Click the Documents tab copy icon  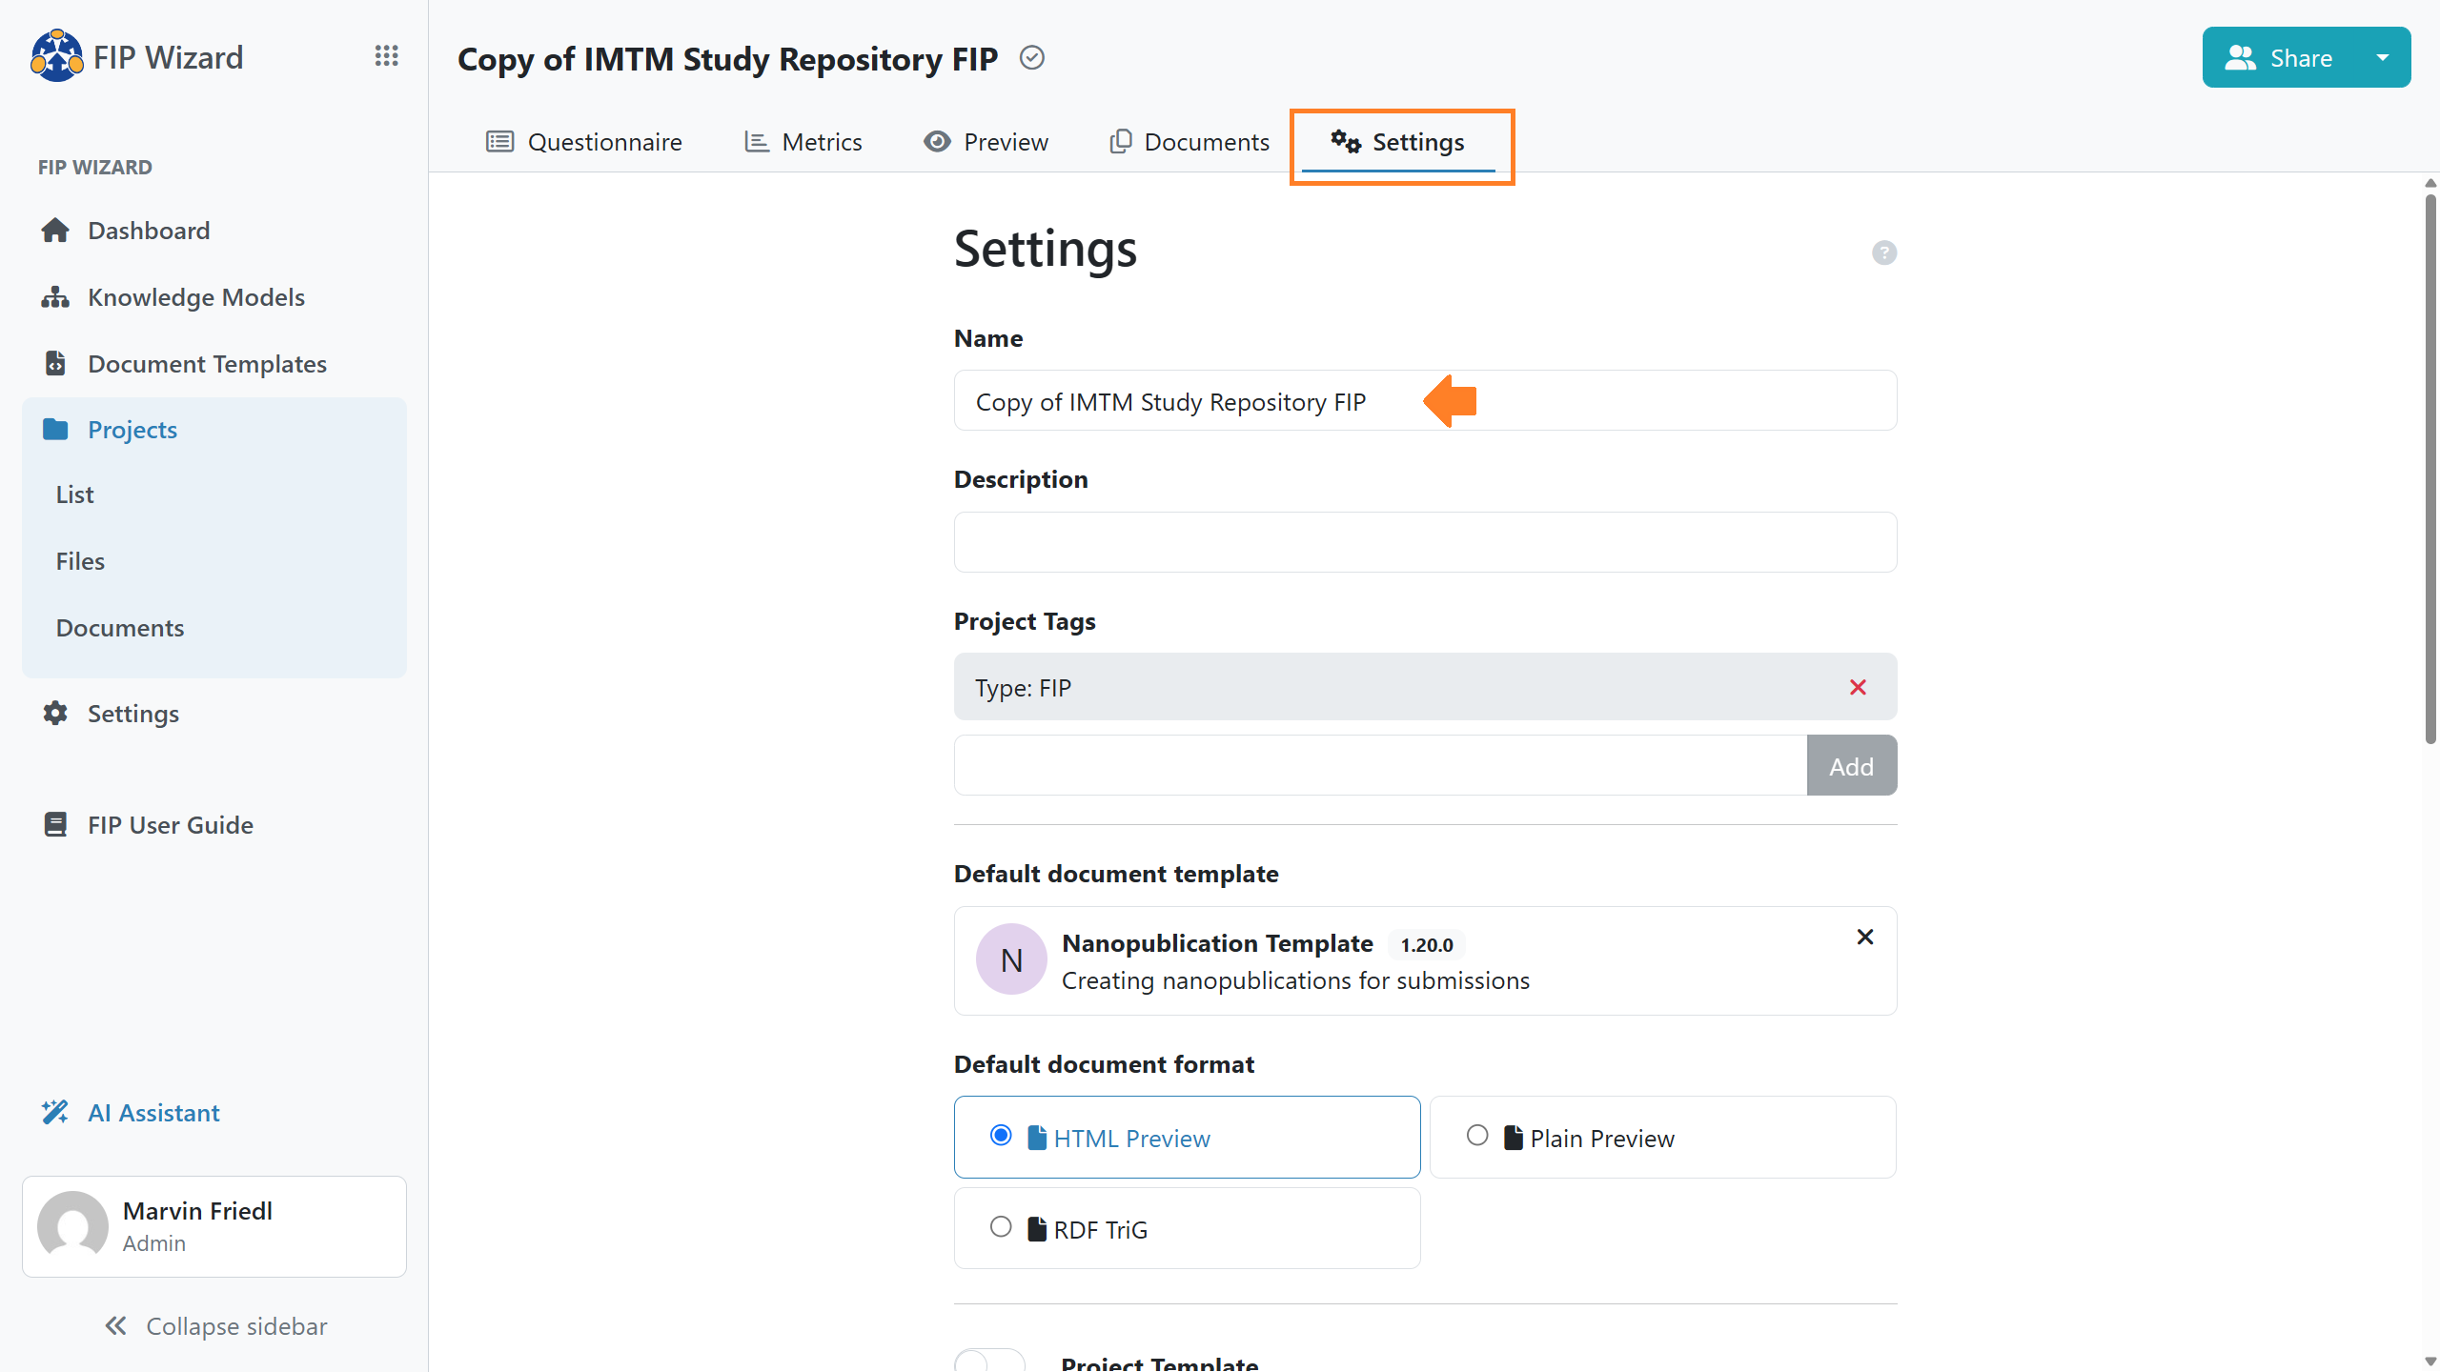(x=1121, y=142)
